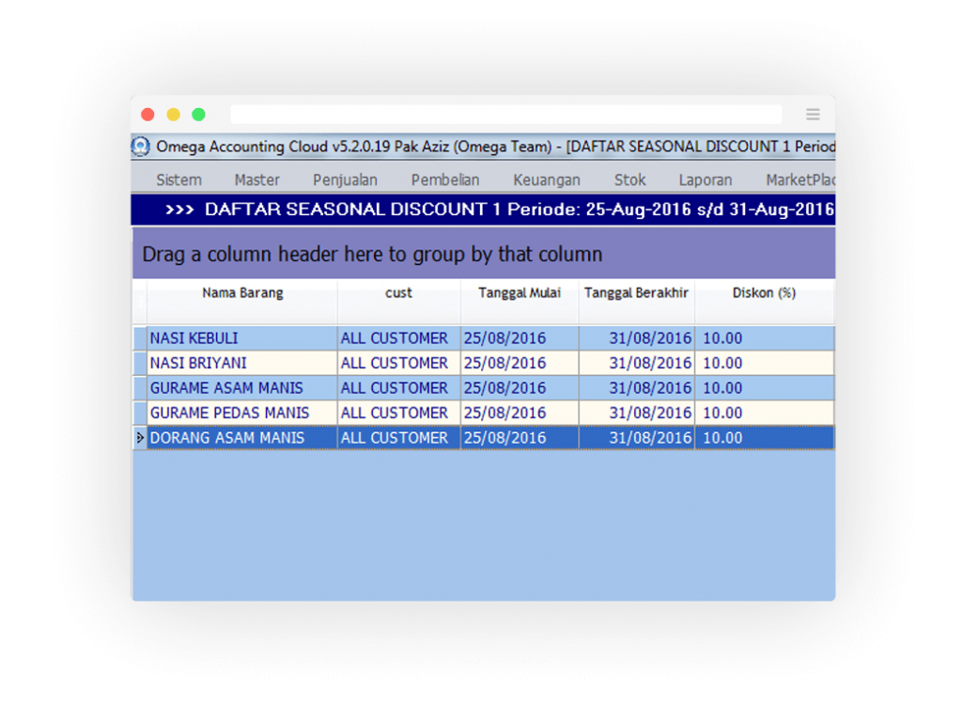This screenshot has width=962, height=702.
Task: Open the browser hamburger menu icon
Action: (813, 114)
